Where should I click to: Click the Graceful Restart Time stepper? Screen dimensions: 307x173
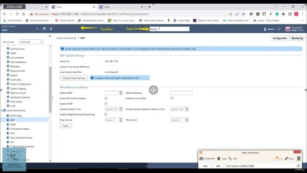(x=121, y=109)
